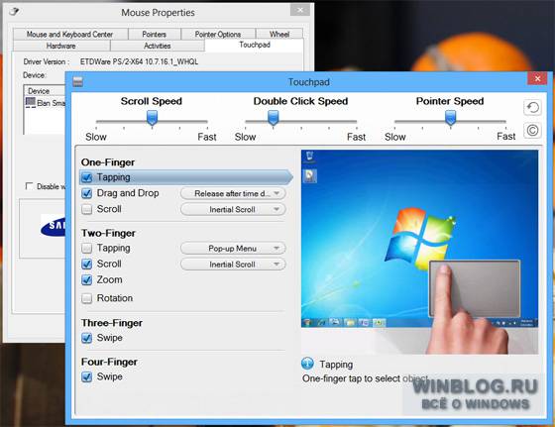Click the Mouse Properties title bar icon

pos(14,11)
